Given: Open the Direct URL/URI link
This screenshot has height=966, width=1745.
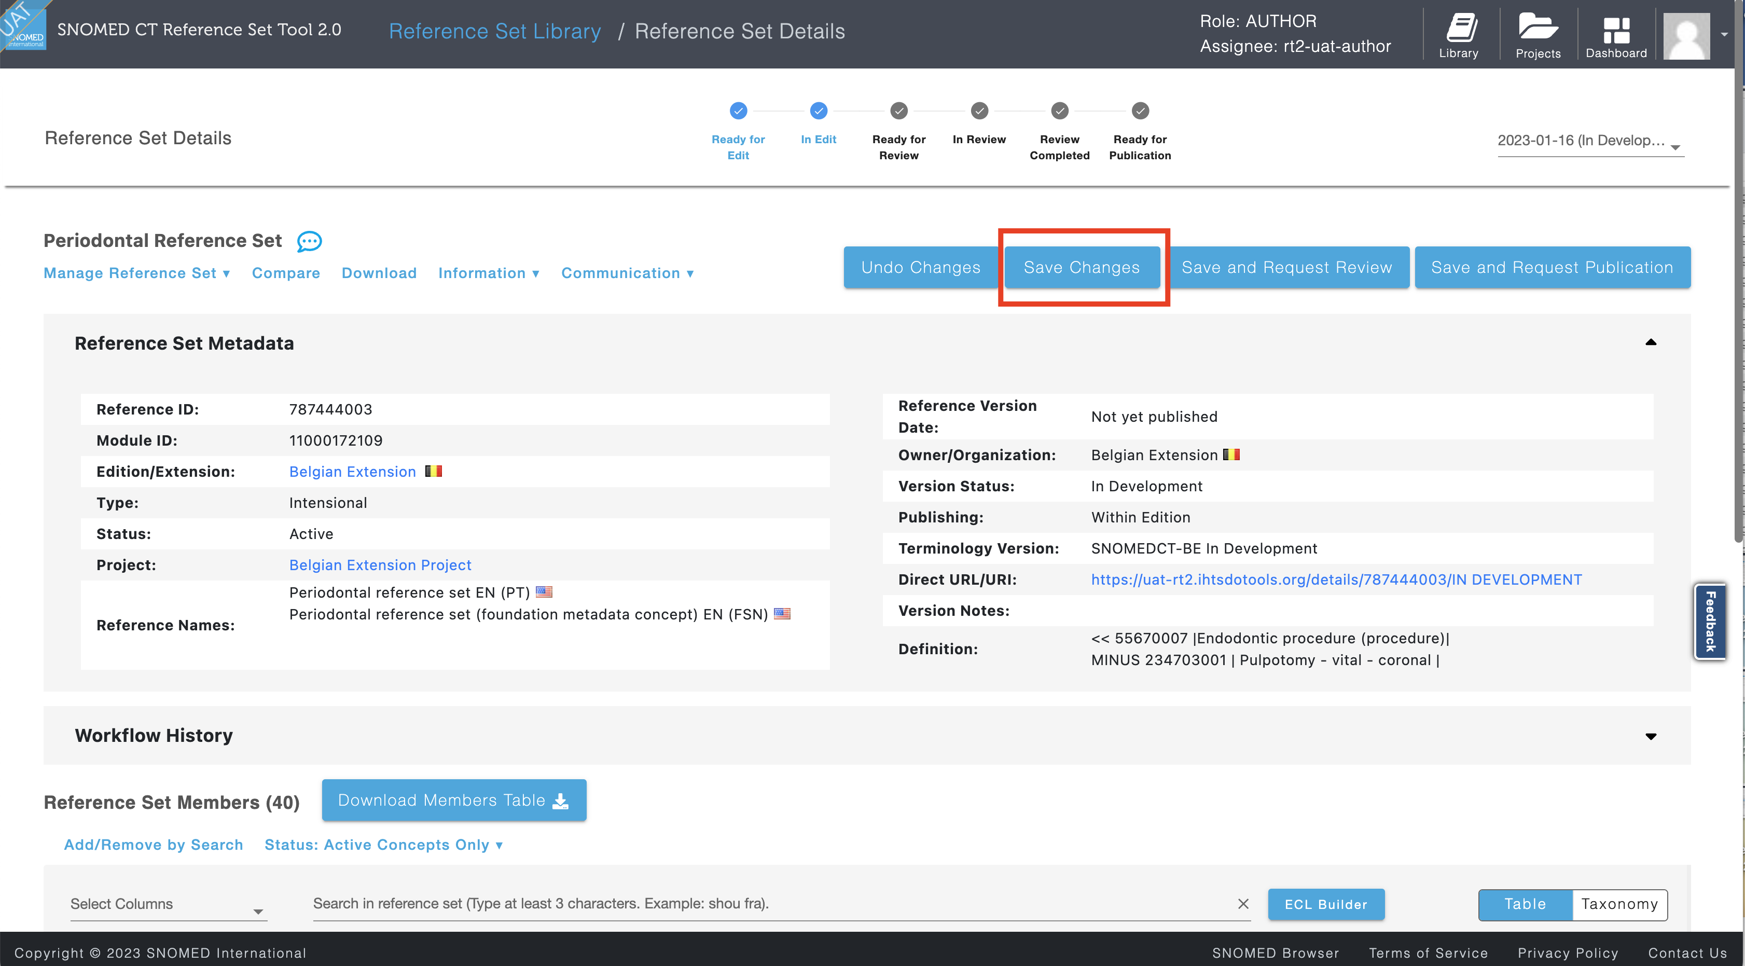Looking at the screenshot, I should coord(1337,580).
